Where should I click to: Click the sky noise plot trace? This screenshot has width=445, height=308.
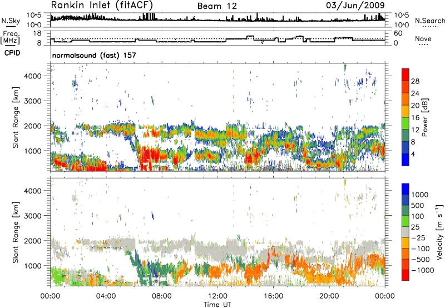pos(217,19)
